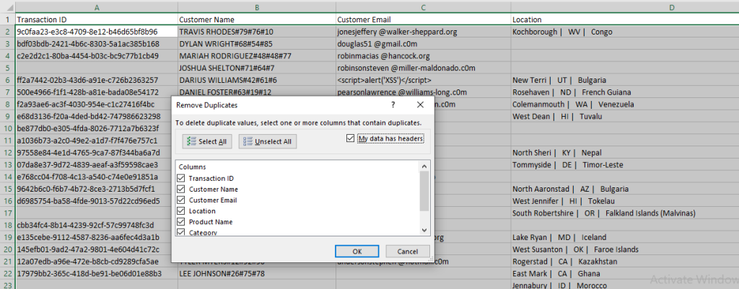Viewport: 739px width, 289px height.
Task: Select row 6 header
Action: coord(7,80)
